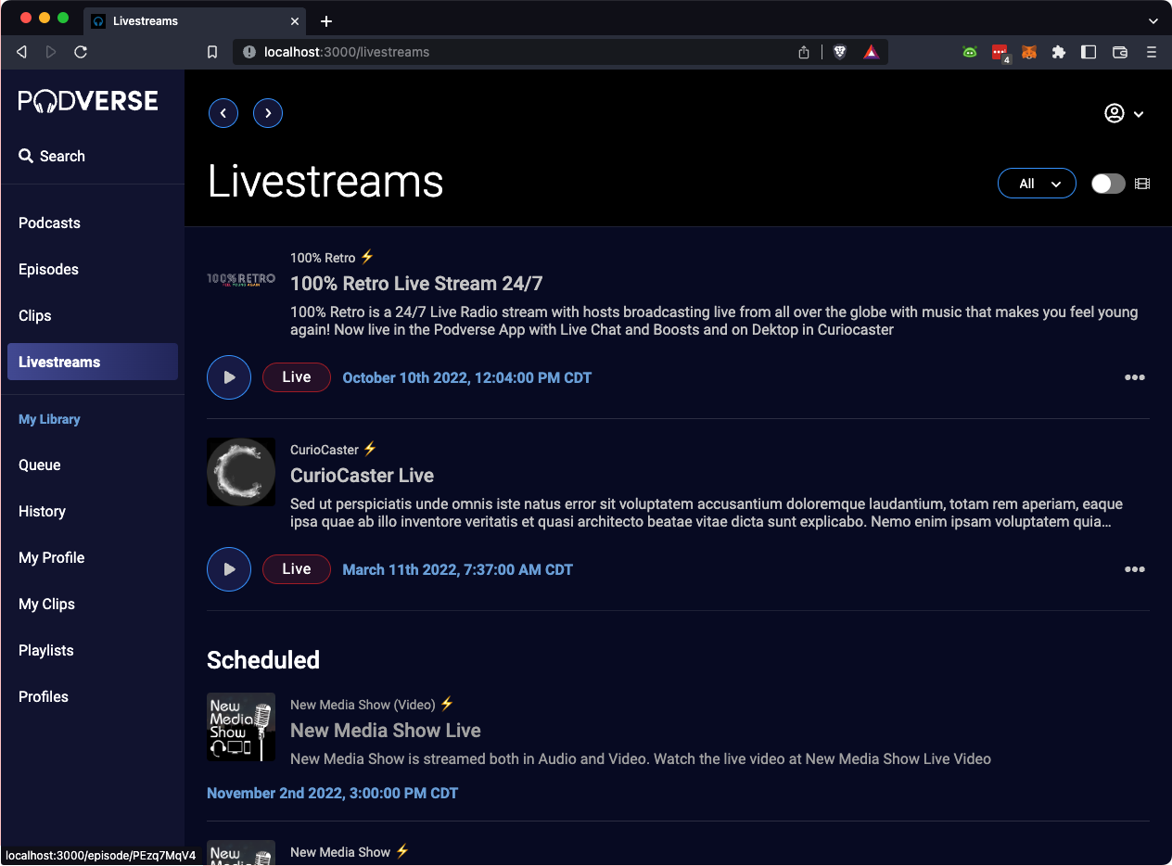Open the Playlists page
The height and width of the screenshot is (866, 1172).
(45, 650)
